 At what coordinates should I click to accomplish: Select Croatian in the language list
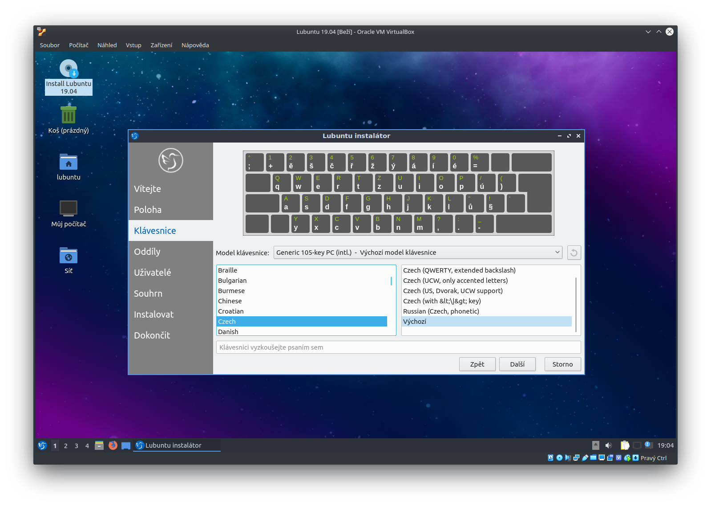[x=302, y=311]
